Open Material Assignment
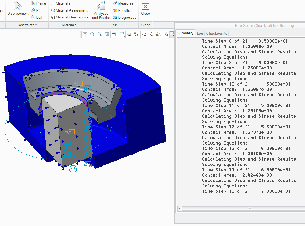The width and height of the screenshot is (305, 226). click(x=69, y=10)
